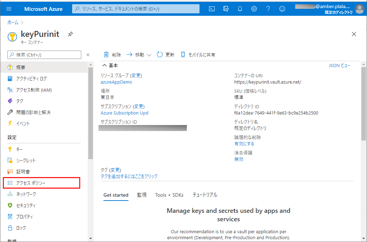Click 有効にする under 論理的な削除
This screenshot has height=242, width=367.
(x=244, y=144)
